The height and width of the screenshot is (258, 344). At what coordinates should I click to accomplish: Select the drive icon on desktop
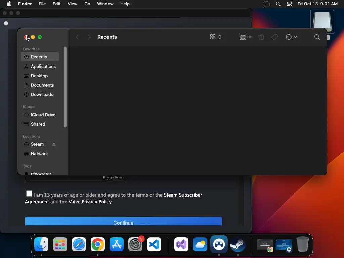[x=322, y=22]
